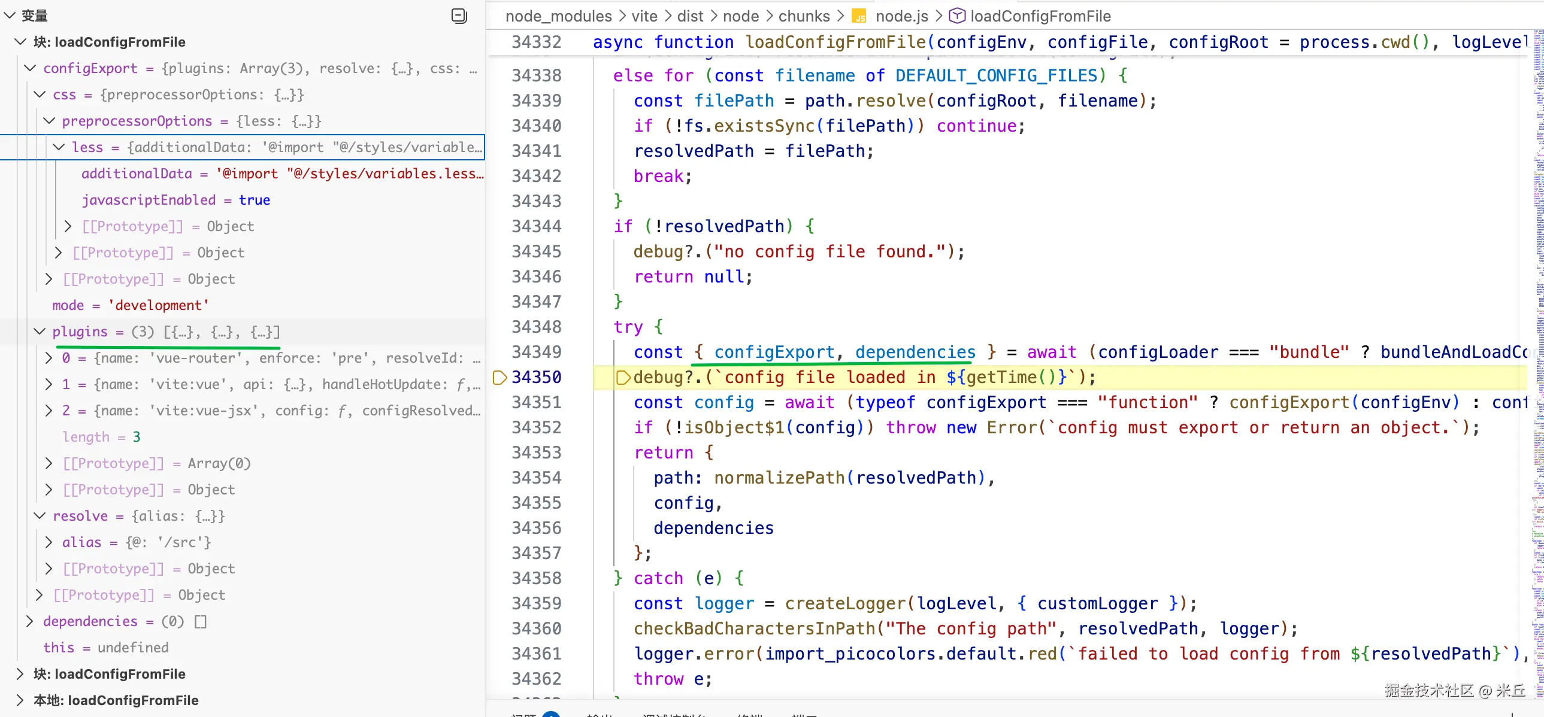Click line number 34344 in the gutter
The image size is (1544, 717).
click(x=536, y=226)
